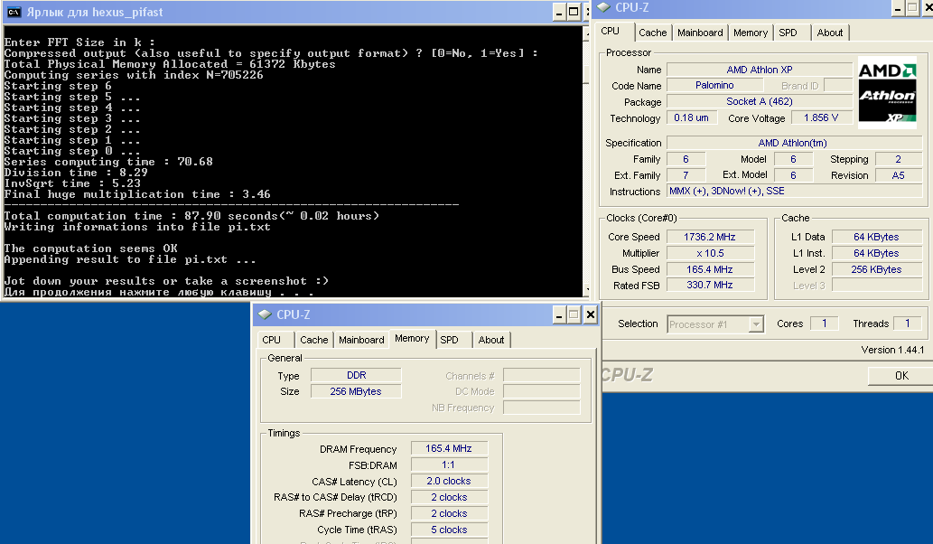
Task: Maximize the hexus_pifast console window
Action: (574, 12)
